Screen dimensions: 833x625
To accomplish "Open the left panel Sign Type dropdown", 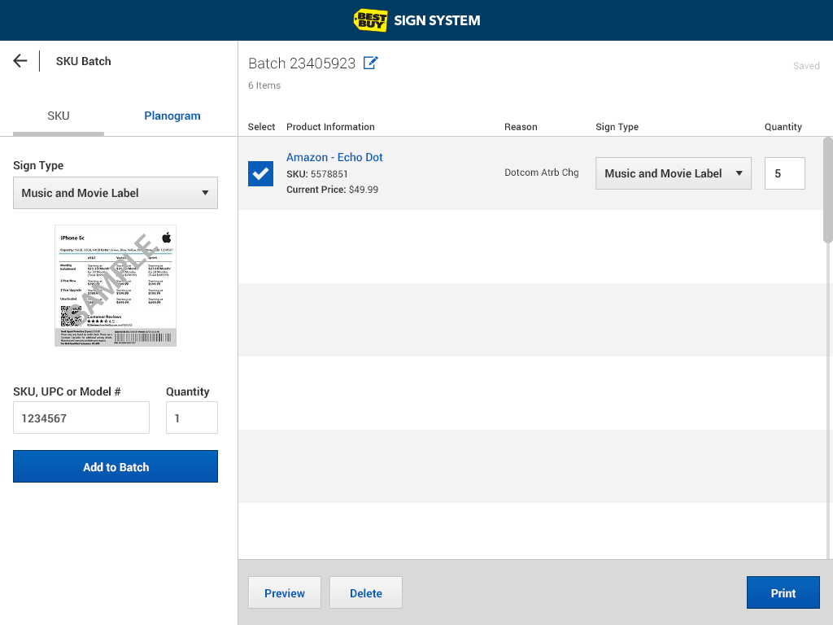I will tap(116, 193).
